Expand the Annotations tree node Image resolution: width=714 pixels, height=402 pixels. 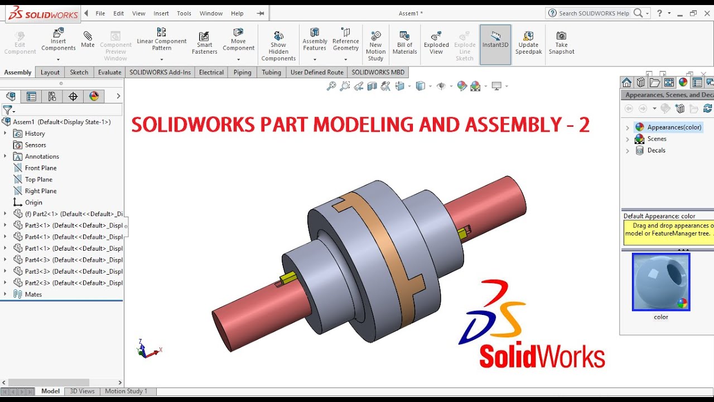(x=5, y=156)
